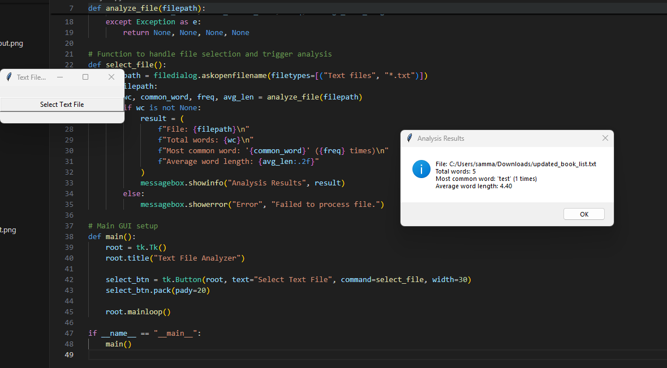Click the 'Average word length' f-string code line
Image resolution: width=667 pixels, height=368 pixels.
238,162
